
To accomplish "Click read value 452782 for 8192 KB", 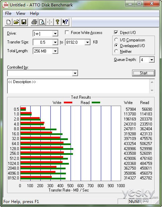I will pyautogui.click(x=146, y=178).
